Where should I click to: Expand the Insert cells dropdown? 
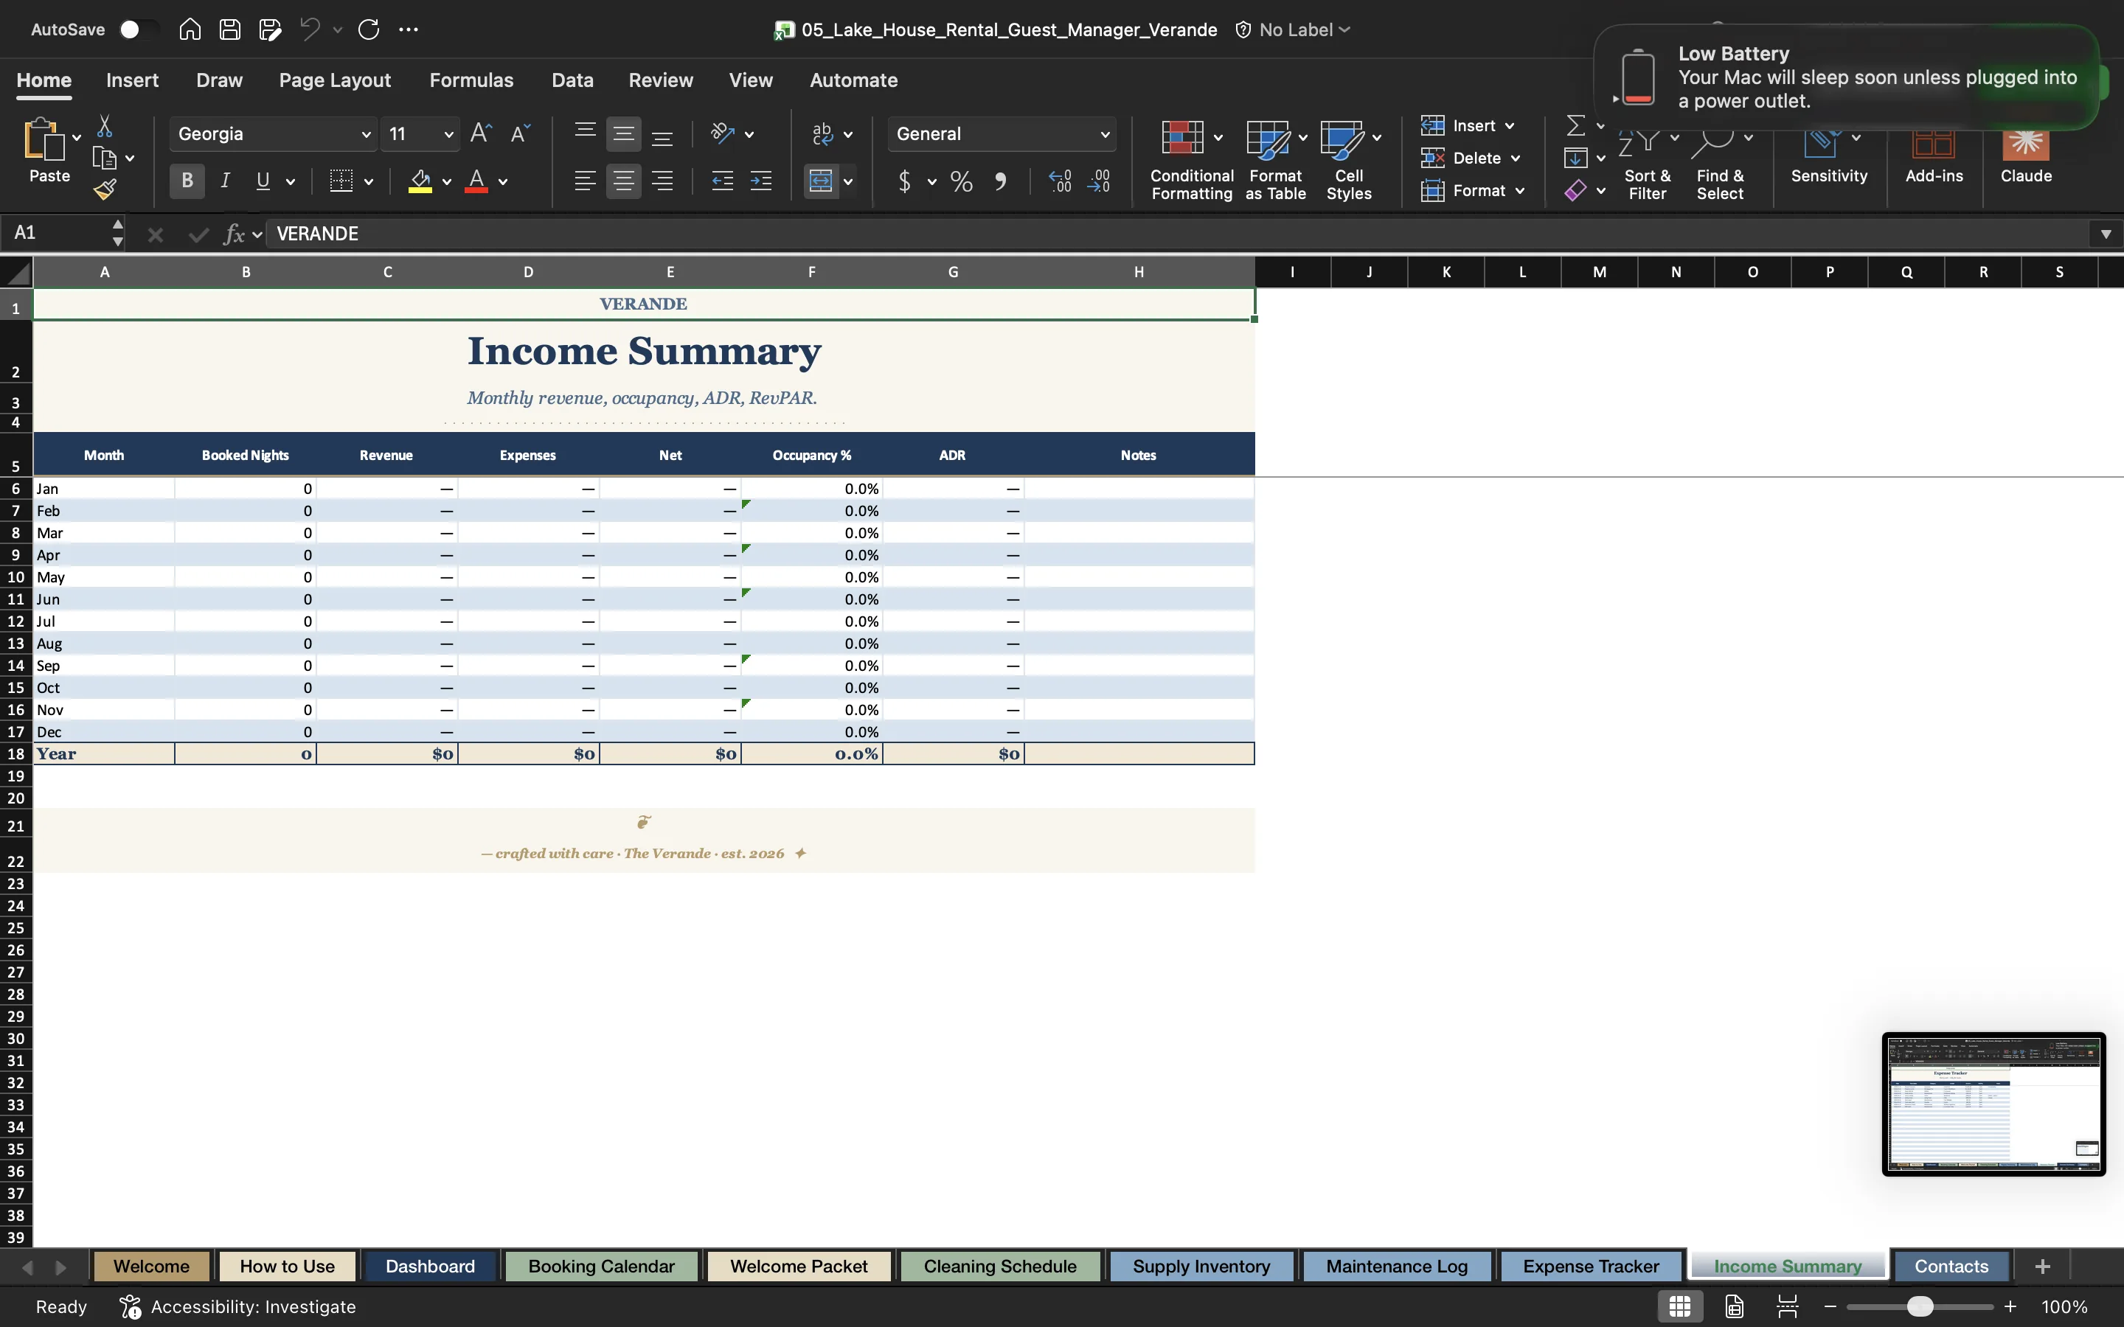[1510, 126]
